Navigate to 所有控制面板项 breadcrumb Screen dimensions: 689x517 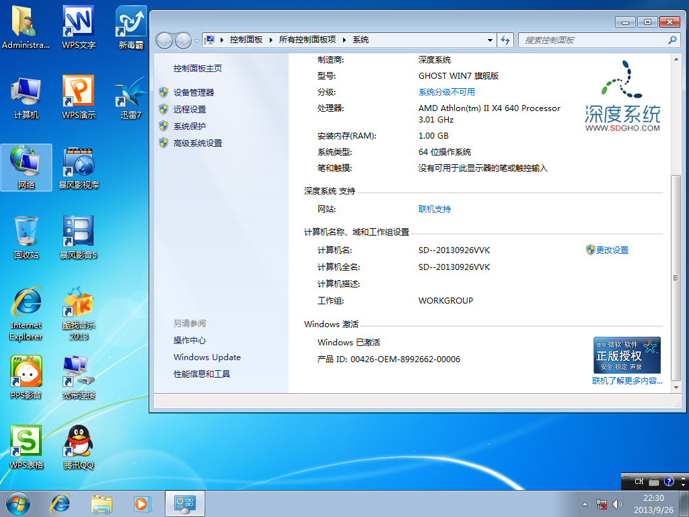click(x=307, y=40)
